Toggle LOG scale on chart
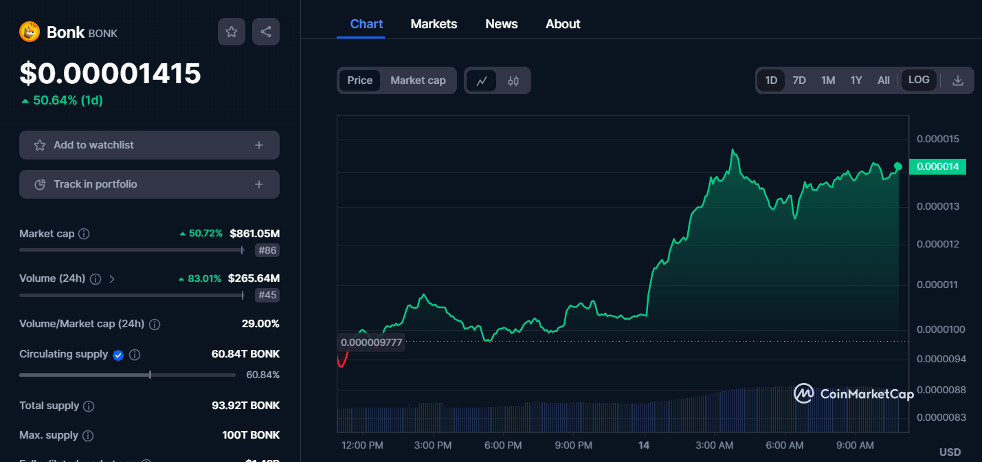 [919, 80]
